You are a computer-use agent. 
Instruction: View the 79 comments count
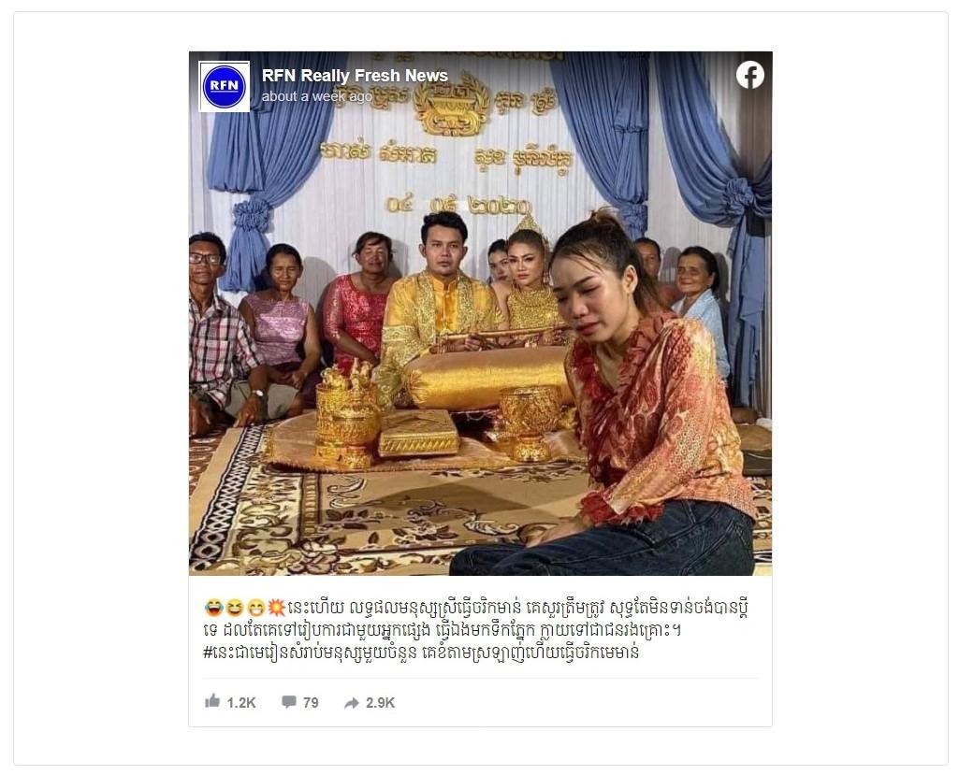(311, 703)
